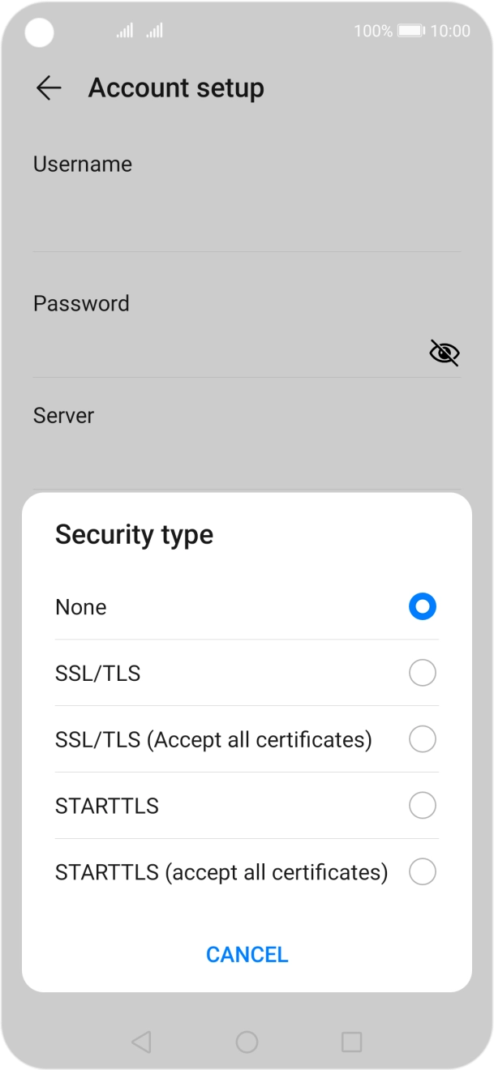Image resolution: width=494 pixels, height=1070 pixels.
Task: Tap the first signal strength icon
Action: [x=124, y=31]
